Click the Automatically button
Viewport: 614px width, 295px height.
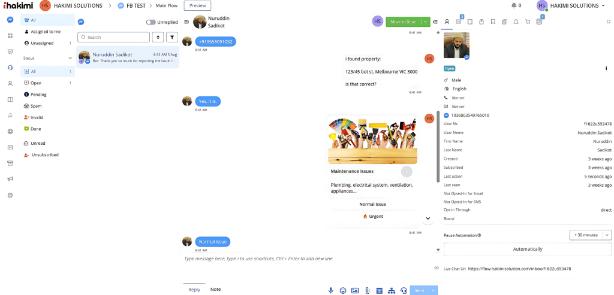click(x=528, y=249)
